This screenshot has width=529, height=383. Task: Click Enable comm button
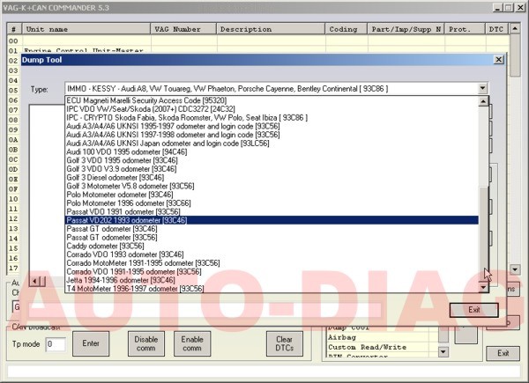click(x=192, y=343)
